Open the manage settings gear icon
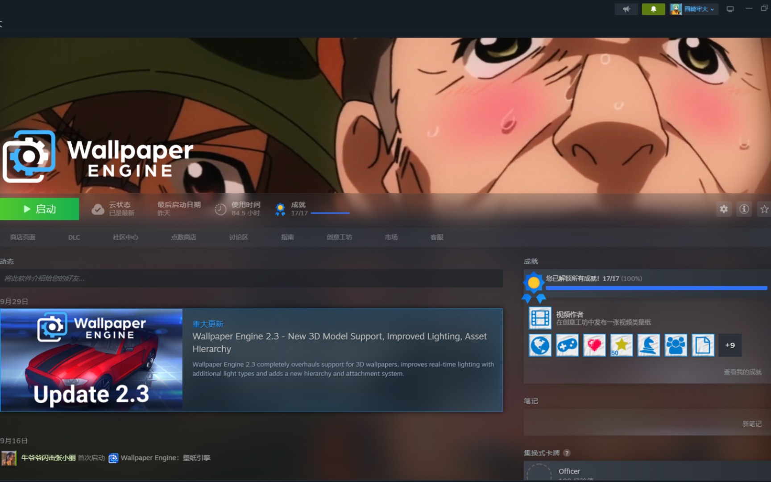771x482 pixels. click(x=724, y=209)
